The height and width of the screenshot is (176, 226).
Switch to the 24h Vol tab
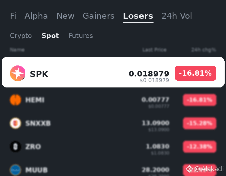tap(177, 16)
